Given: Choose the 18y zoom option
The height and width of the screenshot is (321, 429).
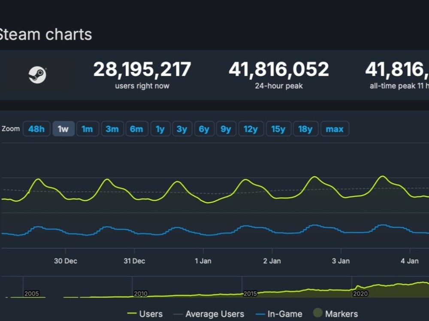Looking at the screenshot, I should (x=305, y=129).
